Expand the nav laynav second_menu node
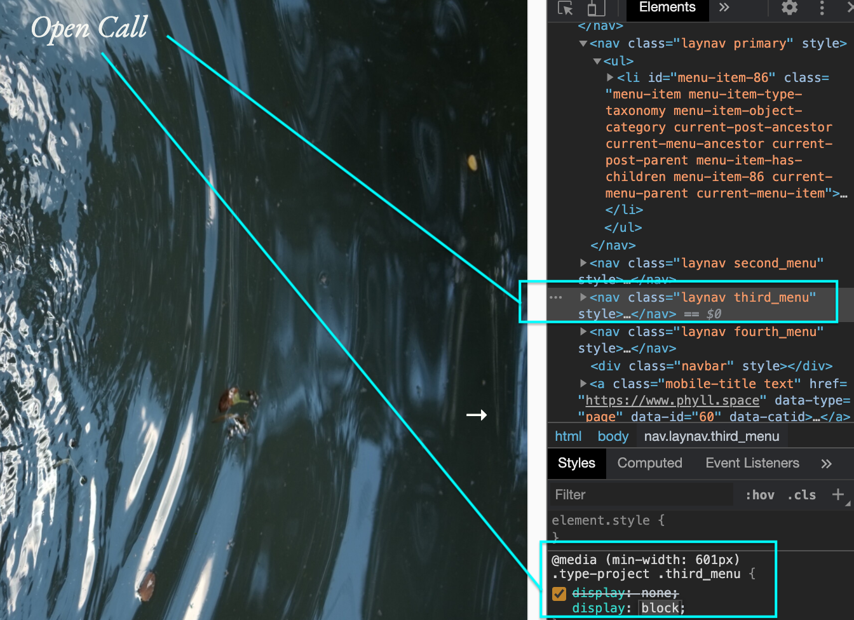This screenshot has width=854, height=620. click(x=583, y=262)
